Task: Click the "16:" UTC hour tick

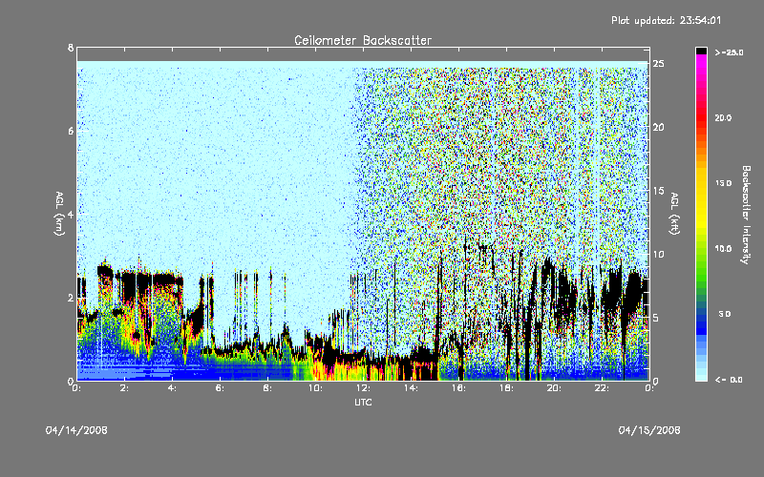Action: coord(458,388)
